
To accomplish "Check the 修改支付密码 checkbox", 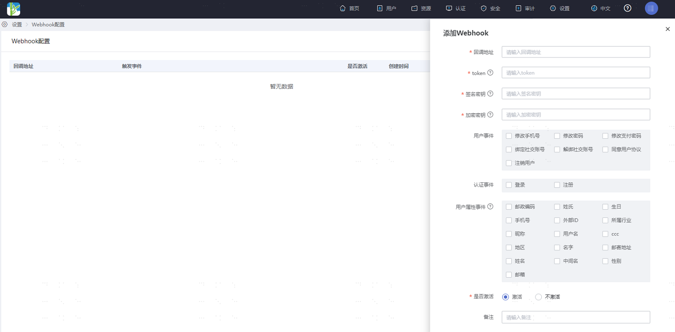I will coord(605,136).
